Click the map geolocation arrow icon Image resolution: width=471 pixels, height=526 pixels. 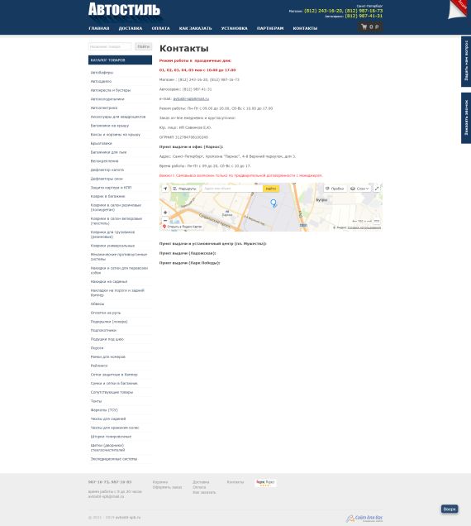pyautogui.click(x=165, y=189)
